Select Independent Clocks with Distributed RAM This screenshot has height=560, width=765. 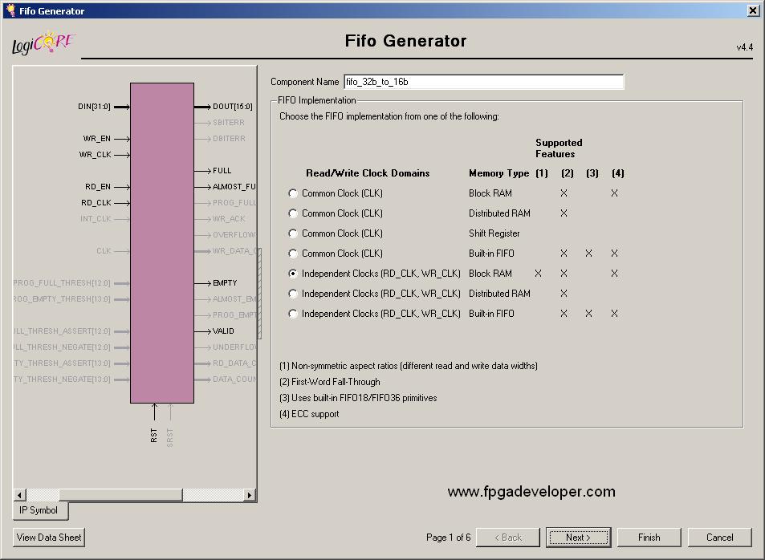coord(292,293)
